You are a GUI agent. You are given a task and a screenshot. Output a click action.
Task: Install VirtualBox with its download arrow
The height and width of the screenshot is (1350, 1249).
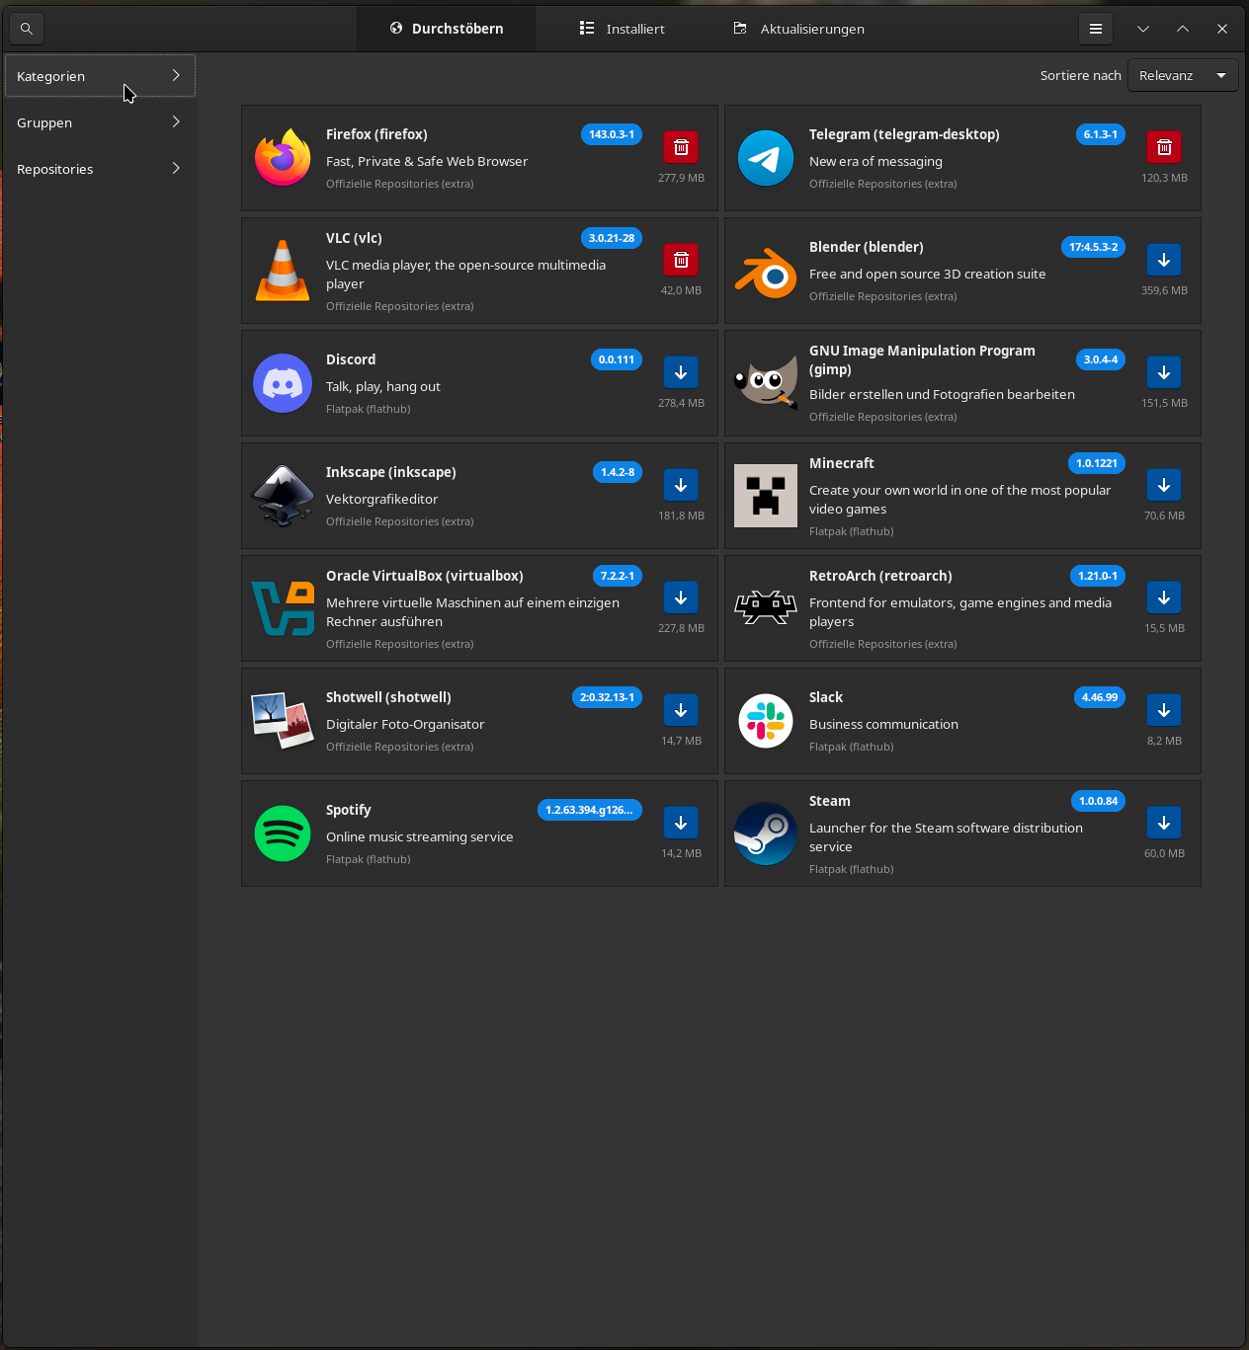[681, 597]
